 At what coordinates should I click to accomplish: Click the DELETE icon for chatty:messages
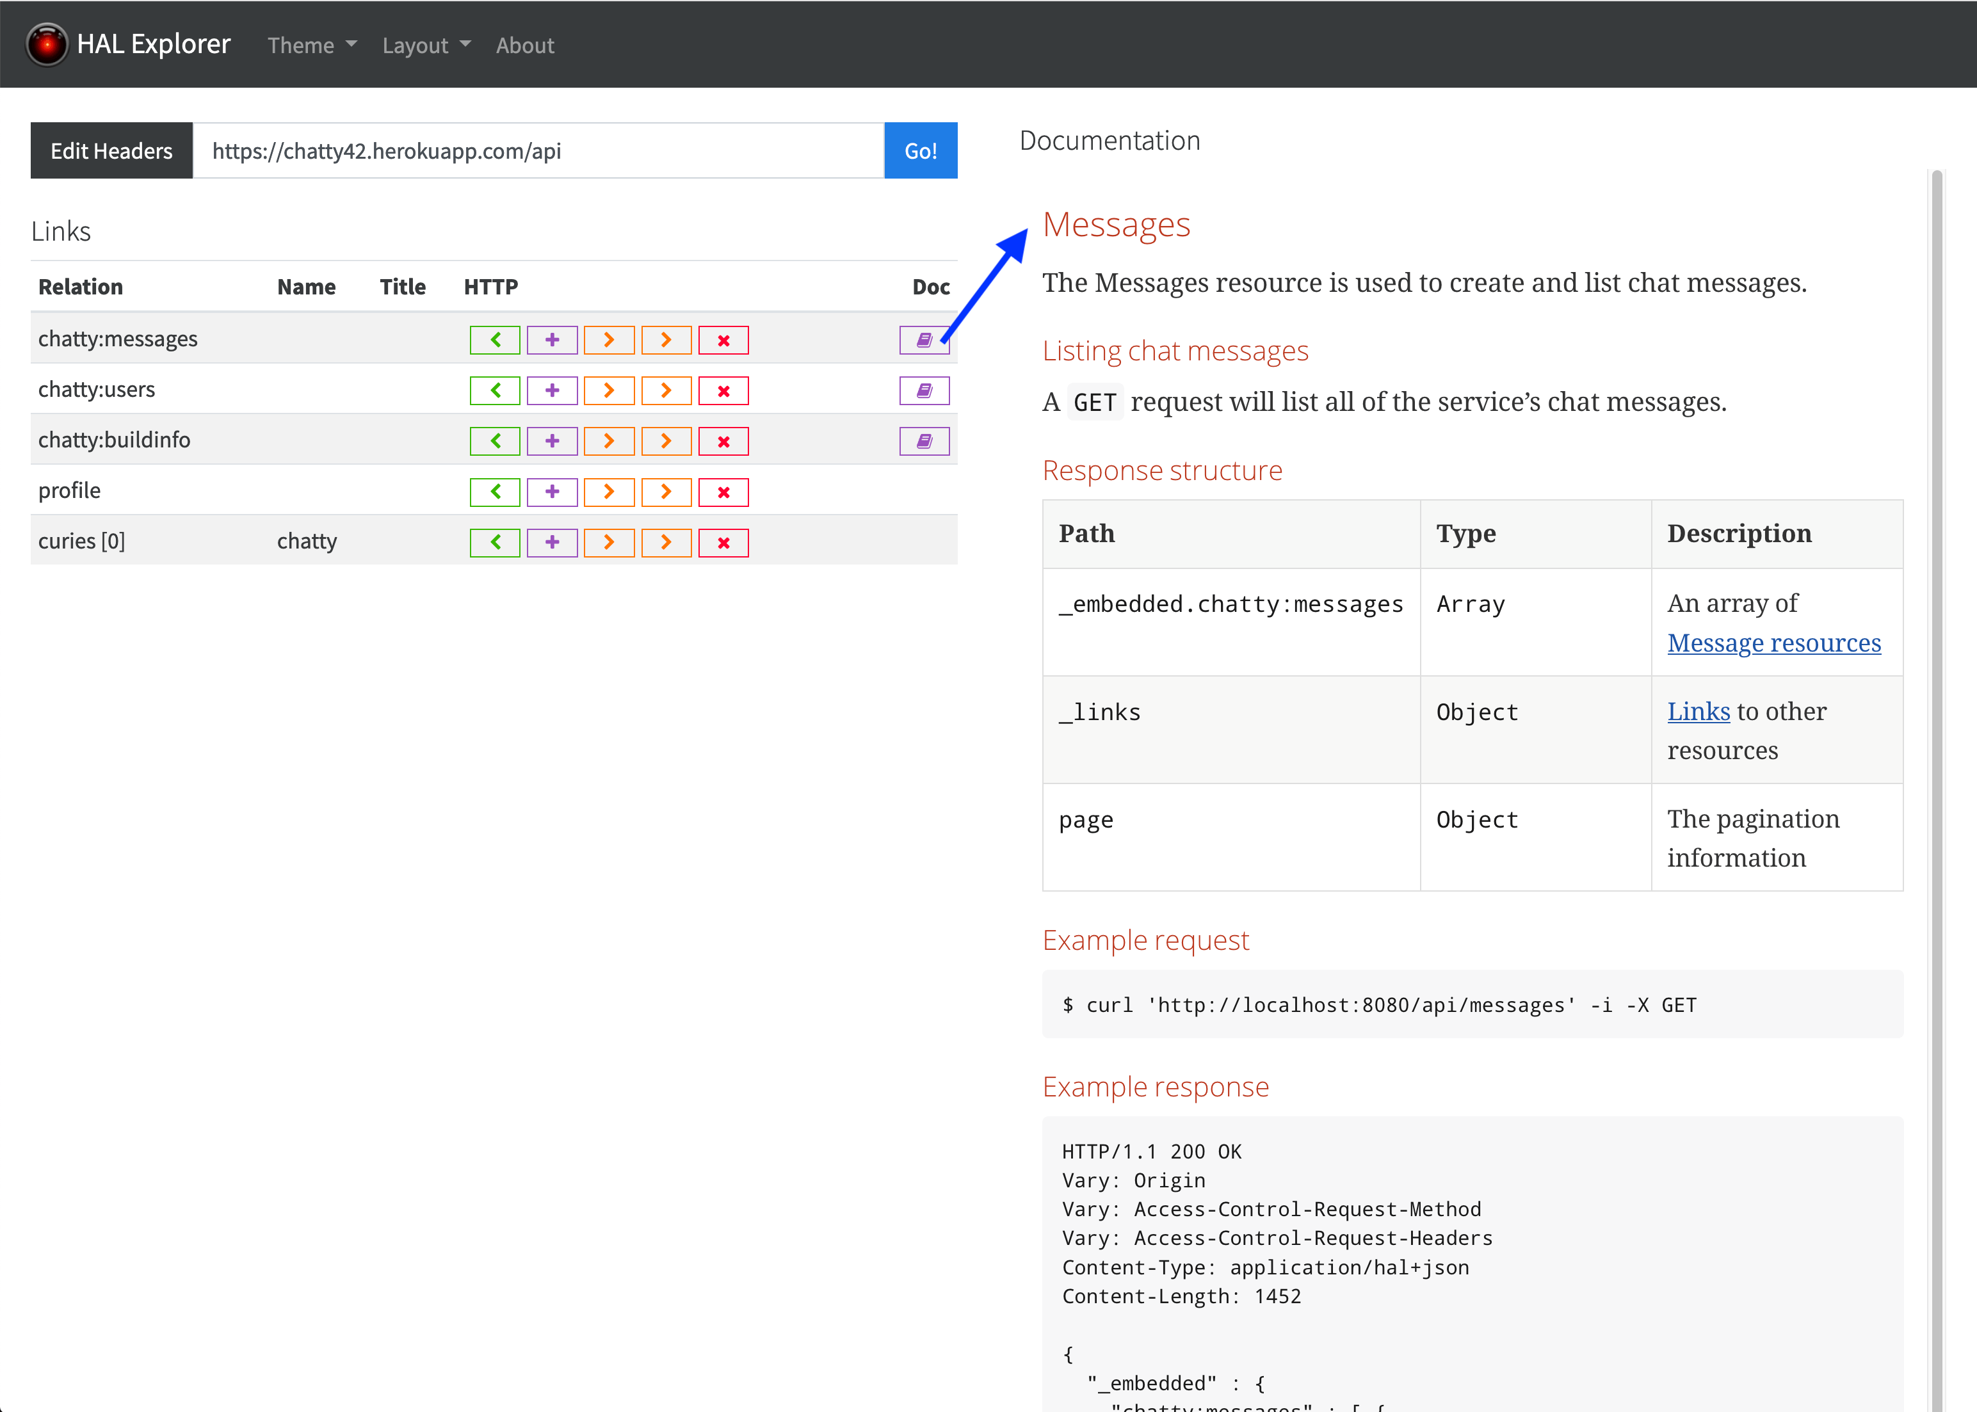point(723,339)
